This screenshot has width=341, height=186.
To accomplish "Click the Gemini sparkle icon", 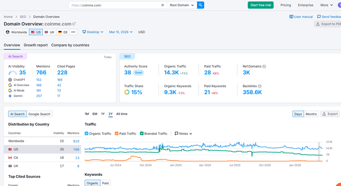I will [x=10, y=96].
